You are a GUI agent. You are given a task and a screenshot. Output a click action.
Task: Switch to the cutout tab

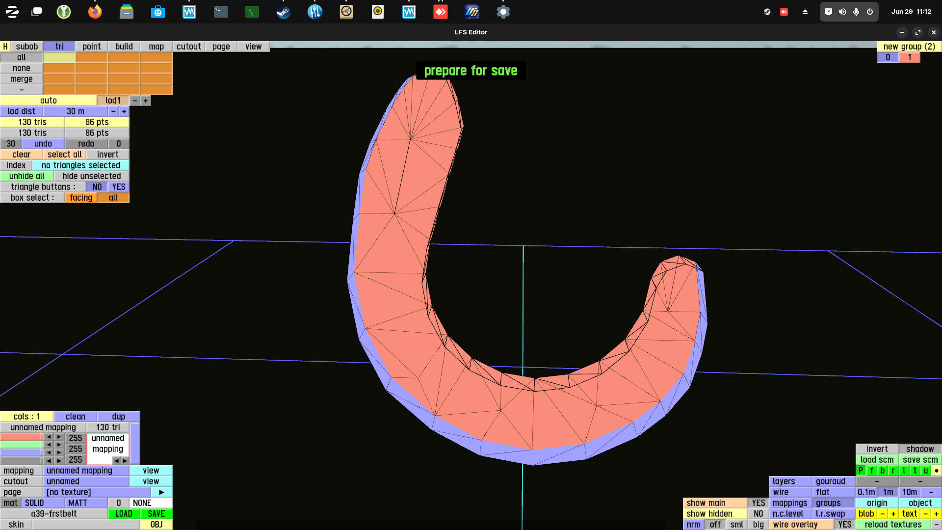pos(188,47)
